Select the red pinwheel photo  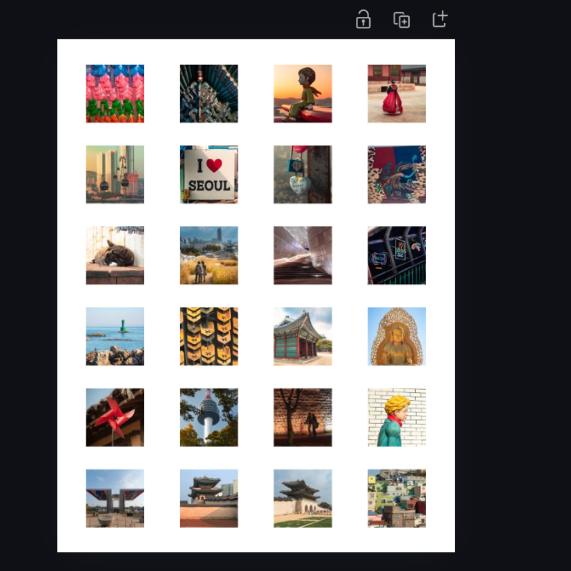pos(115,417)
